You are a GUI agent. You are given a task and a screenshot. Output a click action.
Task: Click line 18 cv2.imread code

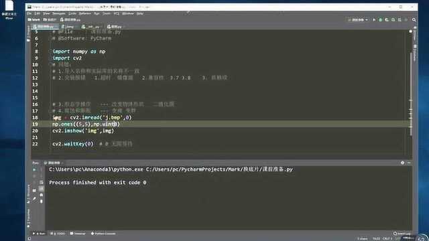92,118
